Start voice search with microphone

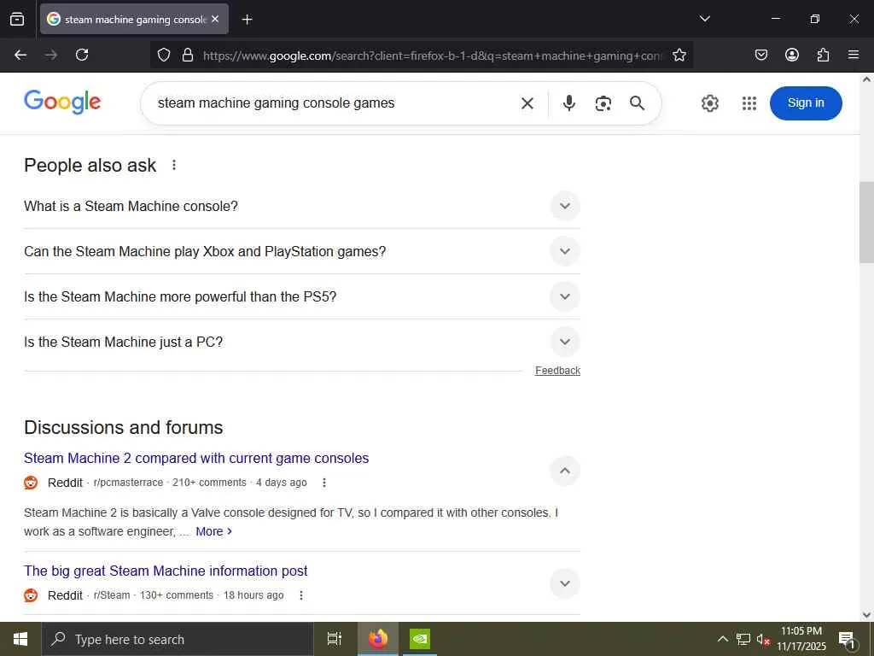pyautogui.click(x=568, y=103)
